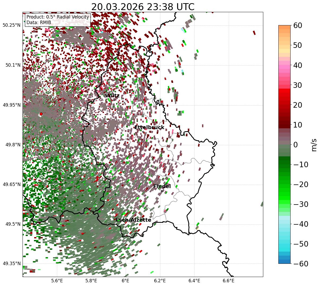
Task: Click the 49.95°N latitude label
Action: [x=12, y=105]
